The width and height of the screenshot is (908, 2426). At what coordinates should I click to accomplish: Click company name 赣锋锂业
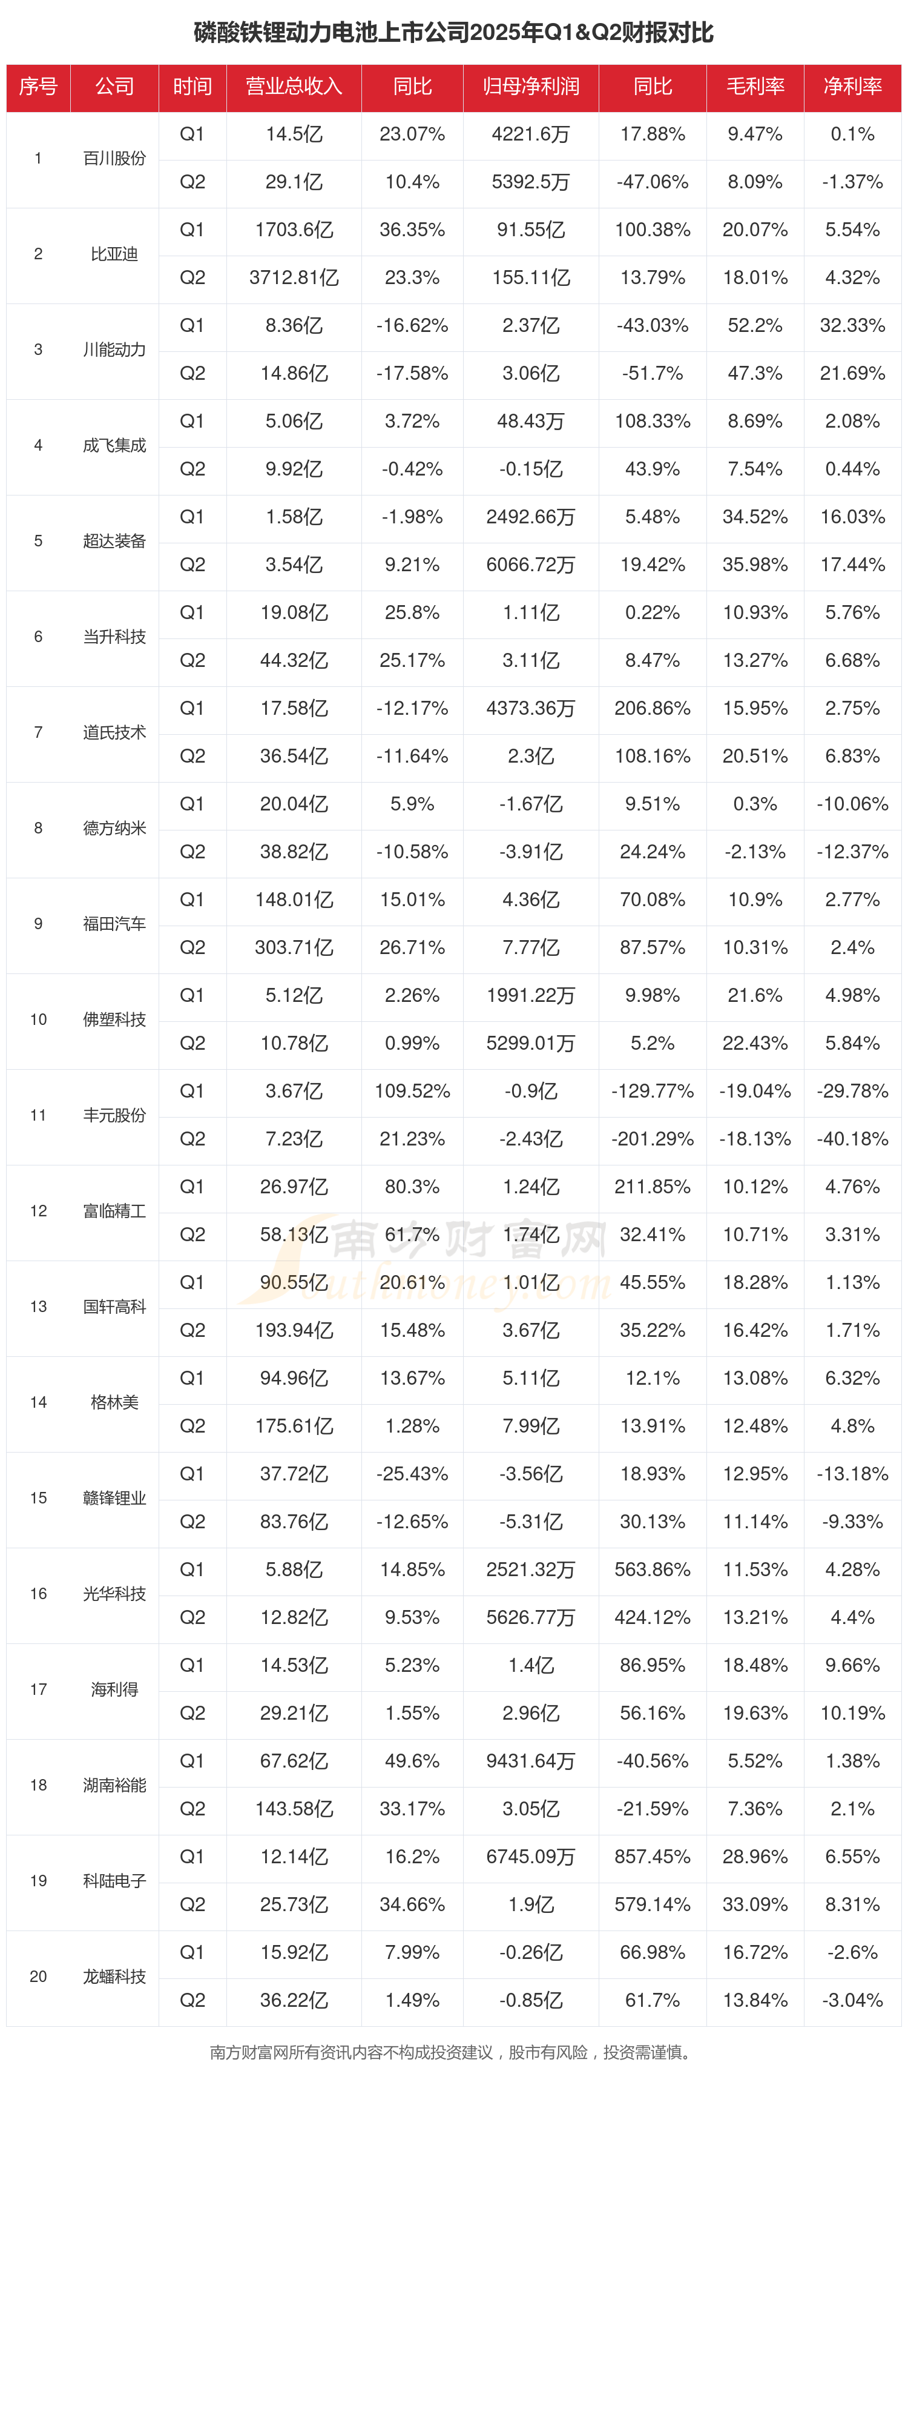[x=115, y=1497]
